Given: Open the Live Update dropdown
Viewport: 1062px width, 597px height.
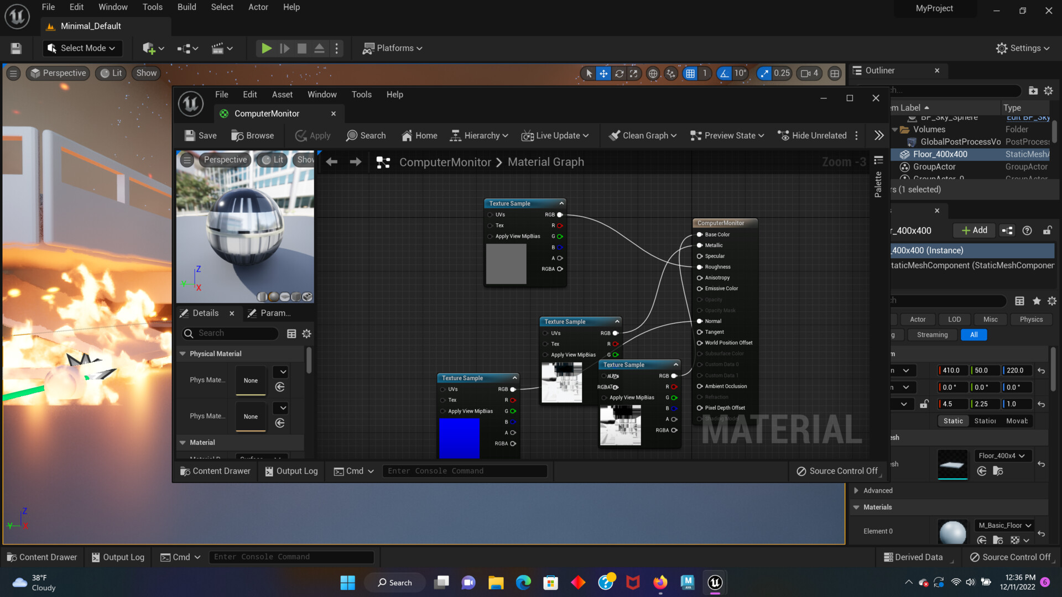Looking at the screenshot, I should (555, 135).
